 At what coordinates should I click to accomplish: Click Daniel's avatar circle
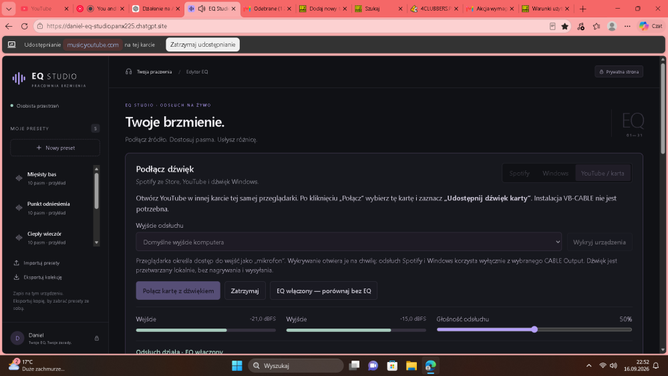(x=17, y=338)
